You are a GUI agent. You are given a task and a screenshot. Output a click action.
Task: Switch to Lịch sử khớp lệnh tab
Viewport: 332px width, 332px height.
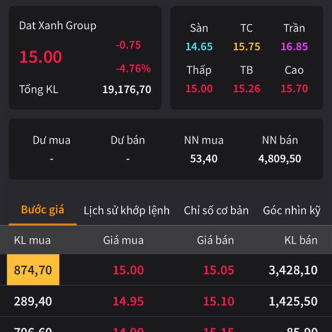pyautogui.click(x=127, y=211)
